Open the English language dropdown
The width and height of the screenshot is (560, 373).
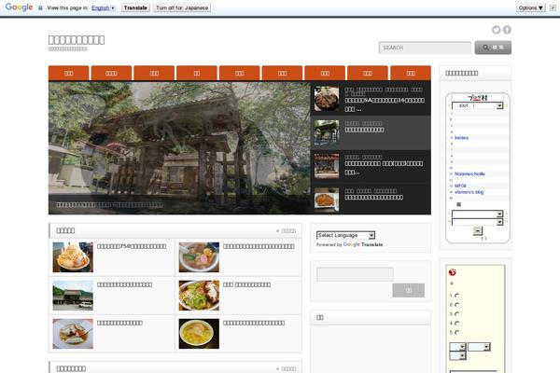104,7
